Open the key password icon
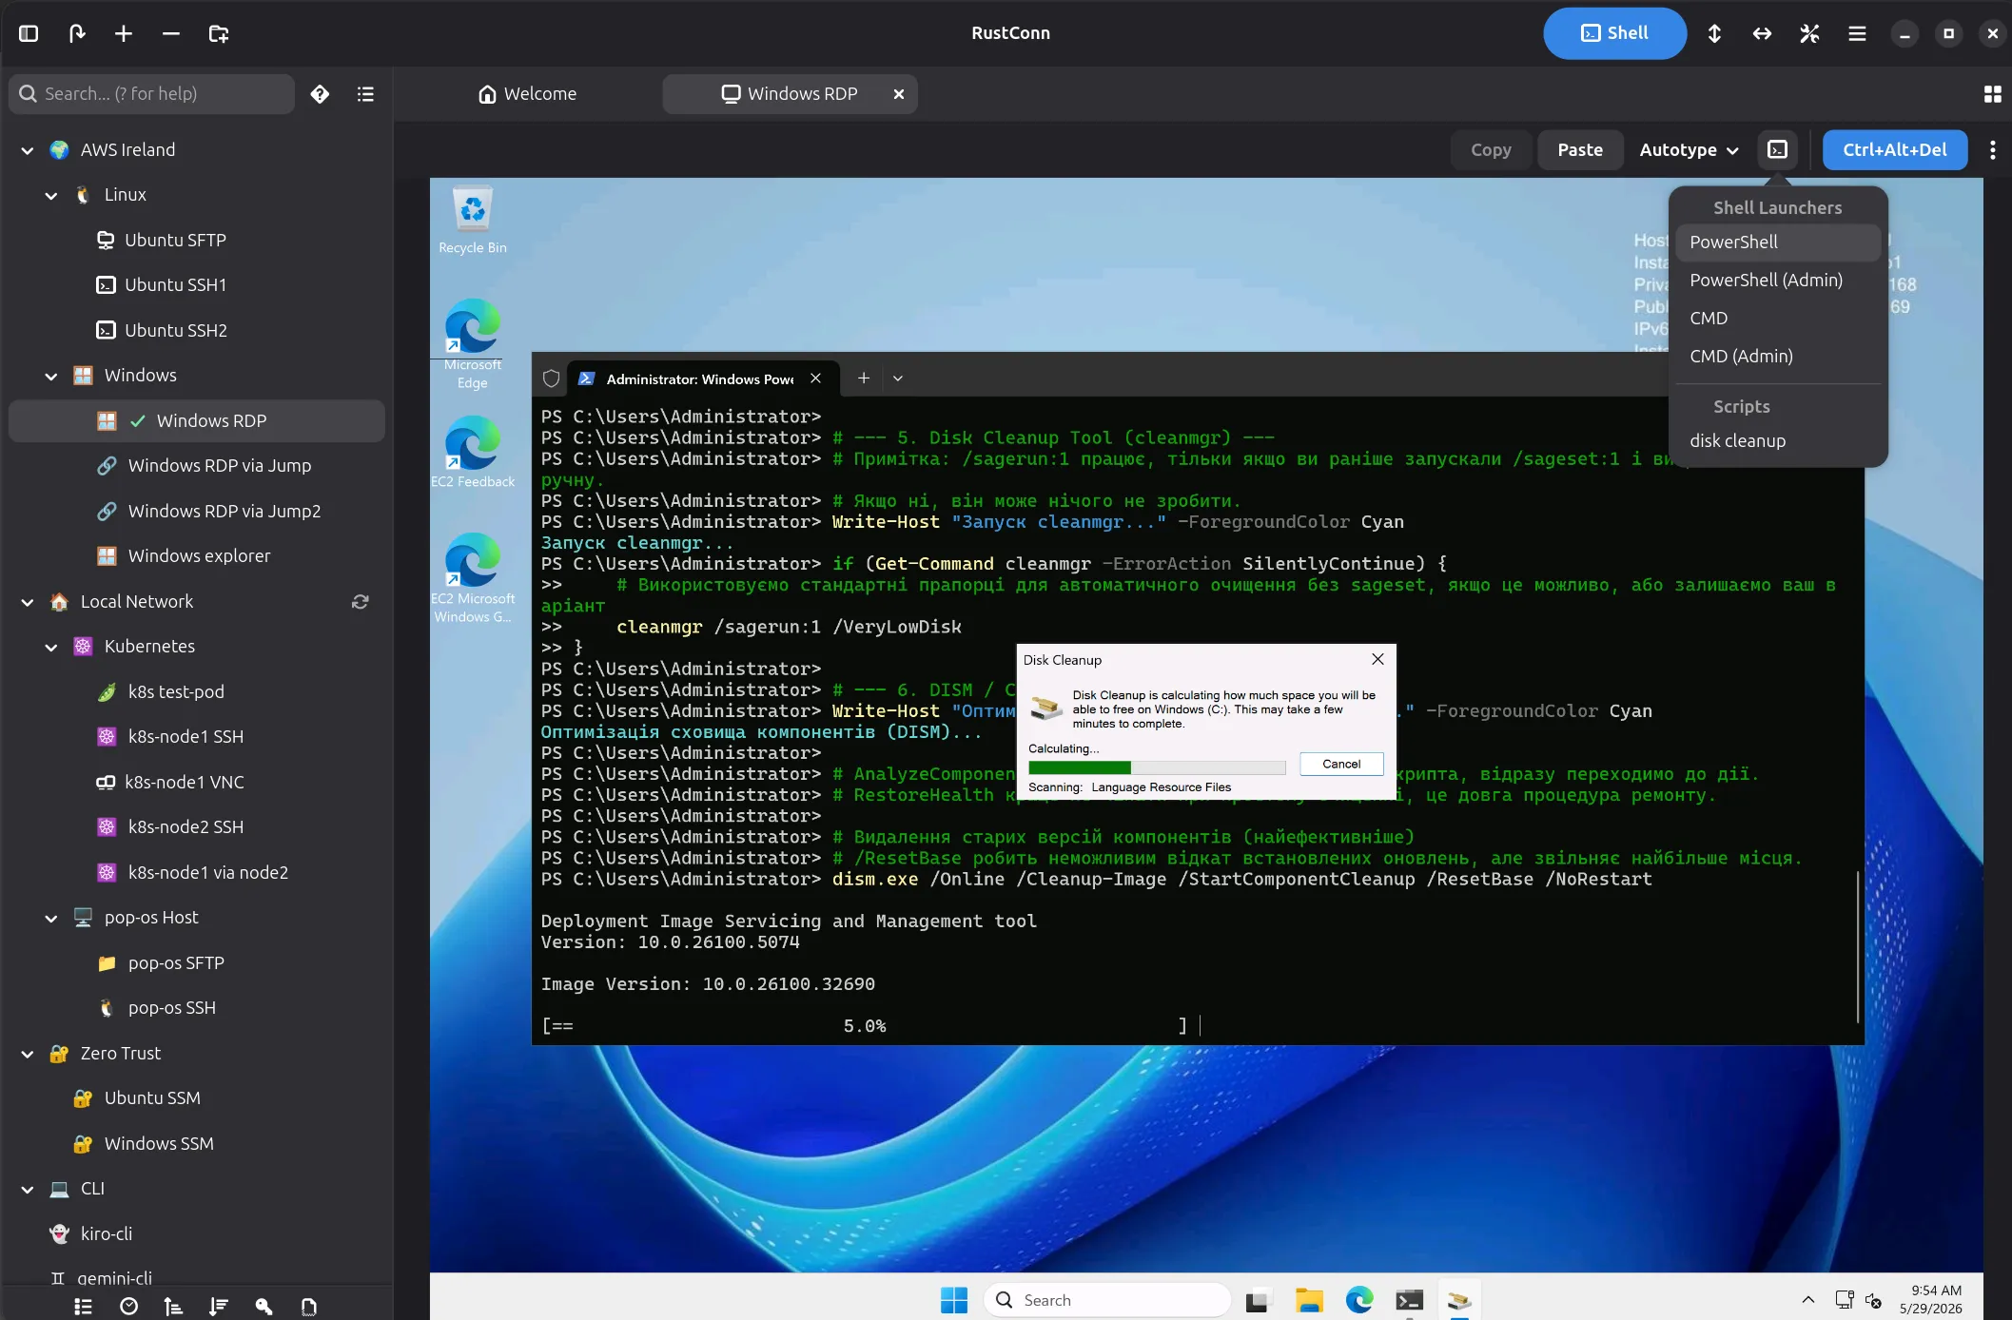This screenshot has width=2012, height=1320. point(264,1306)
